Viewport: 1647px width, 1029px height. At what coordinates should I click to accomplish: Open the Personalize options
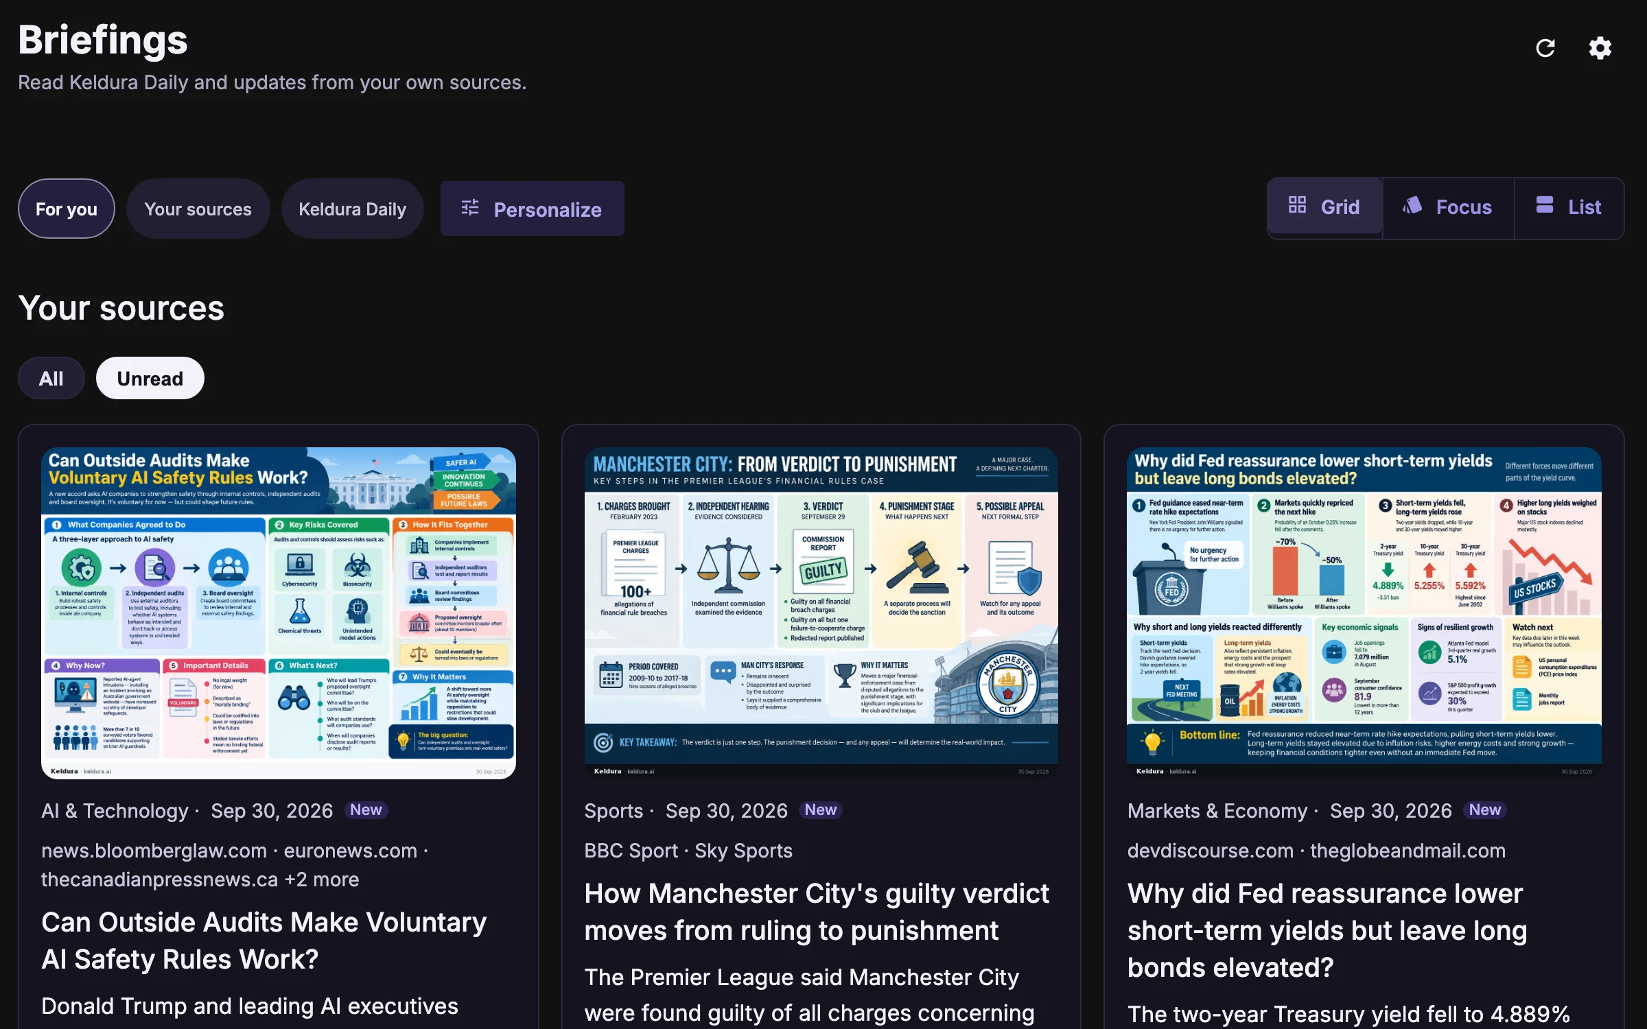tap(532, 209)
